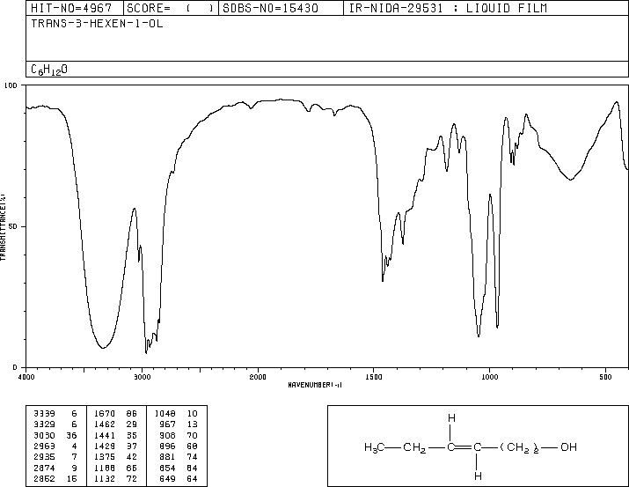This screenshot has width=629, height=487.
Task: Select peak wavenumber 896 in the table
Action: pos(168,446)
